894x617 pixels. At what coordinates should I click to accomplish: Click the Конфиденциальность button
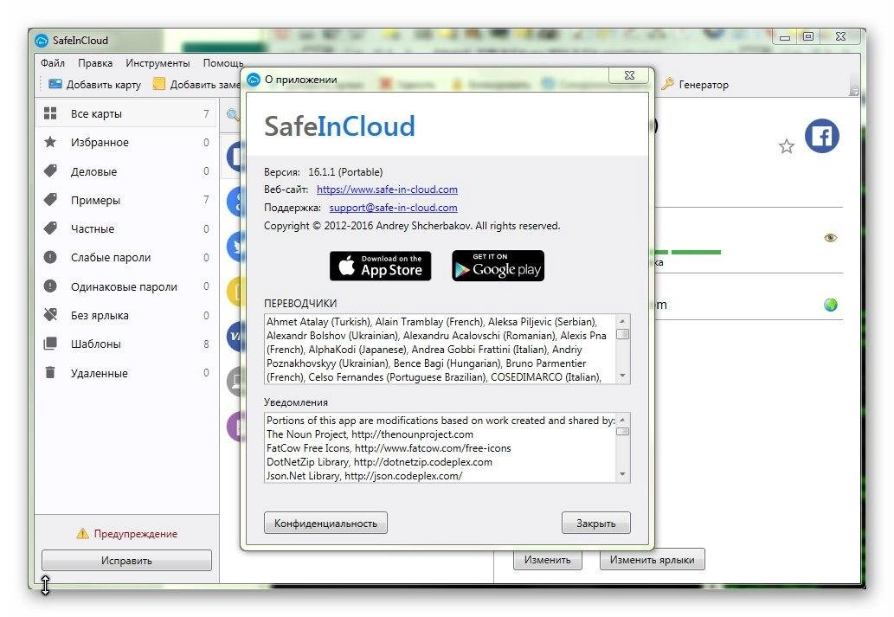coord(325,523)
